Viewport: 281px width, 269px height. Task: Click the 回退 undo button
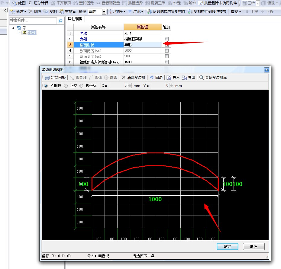[156, 78]
